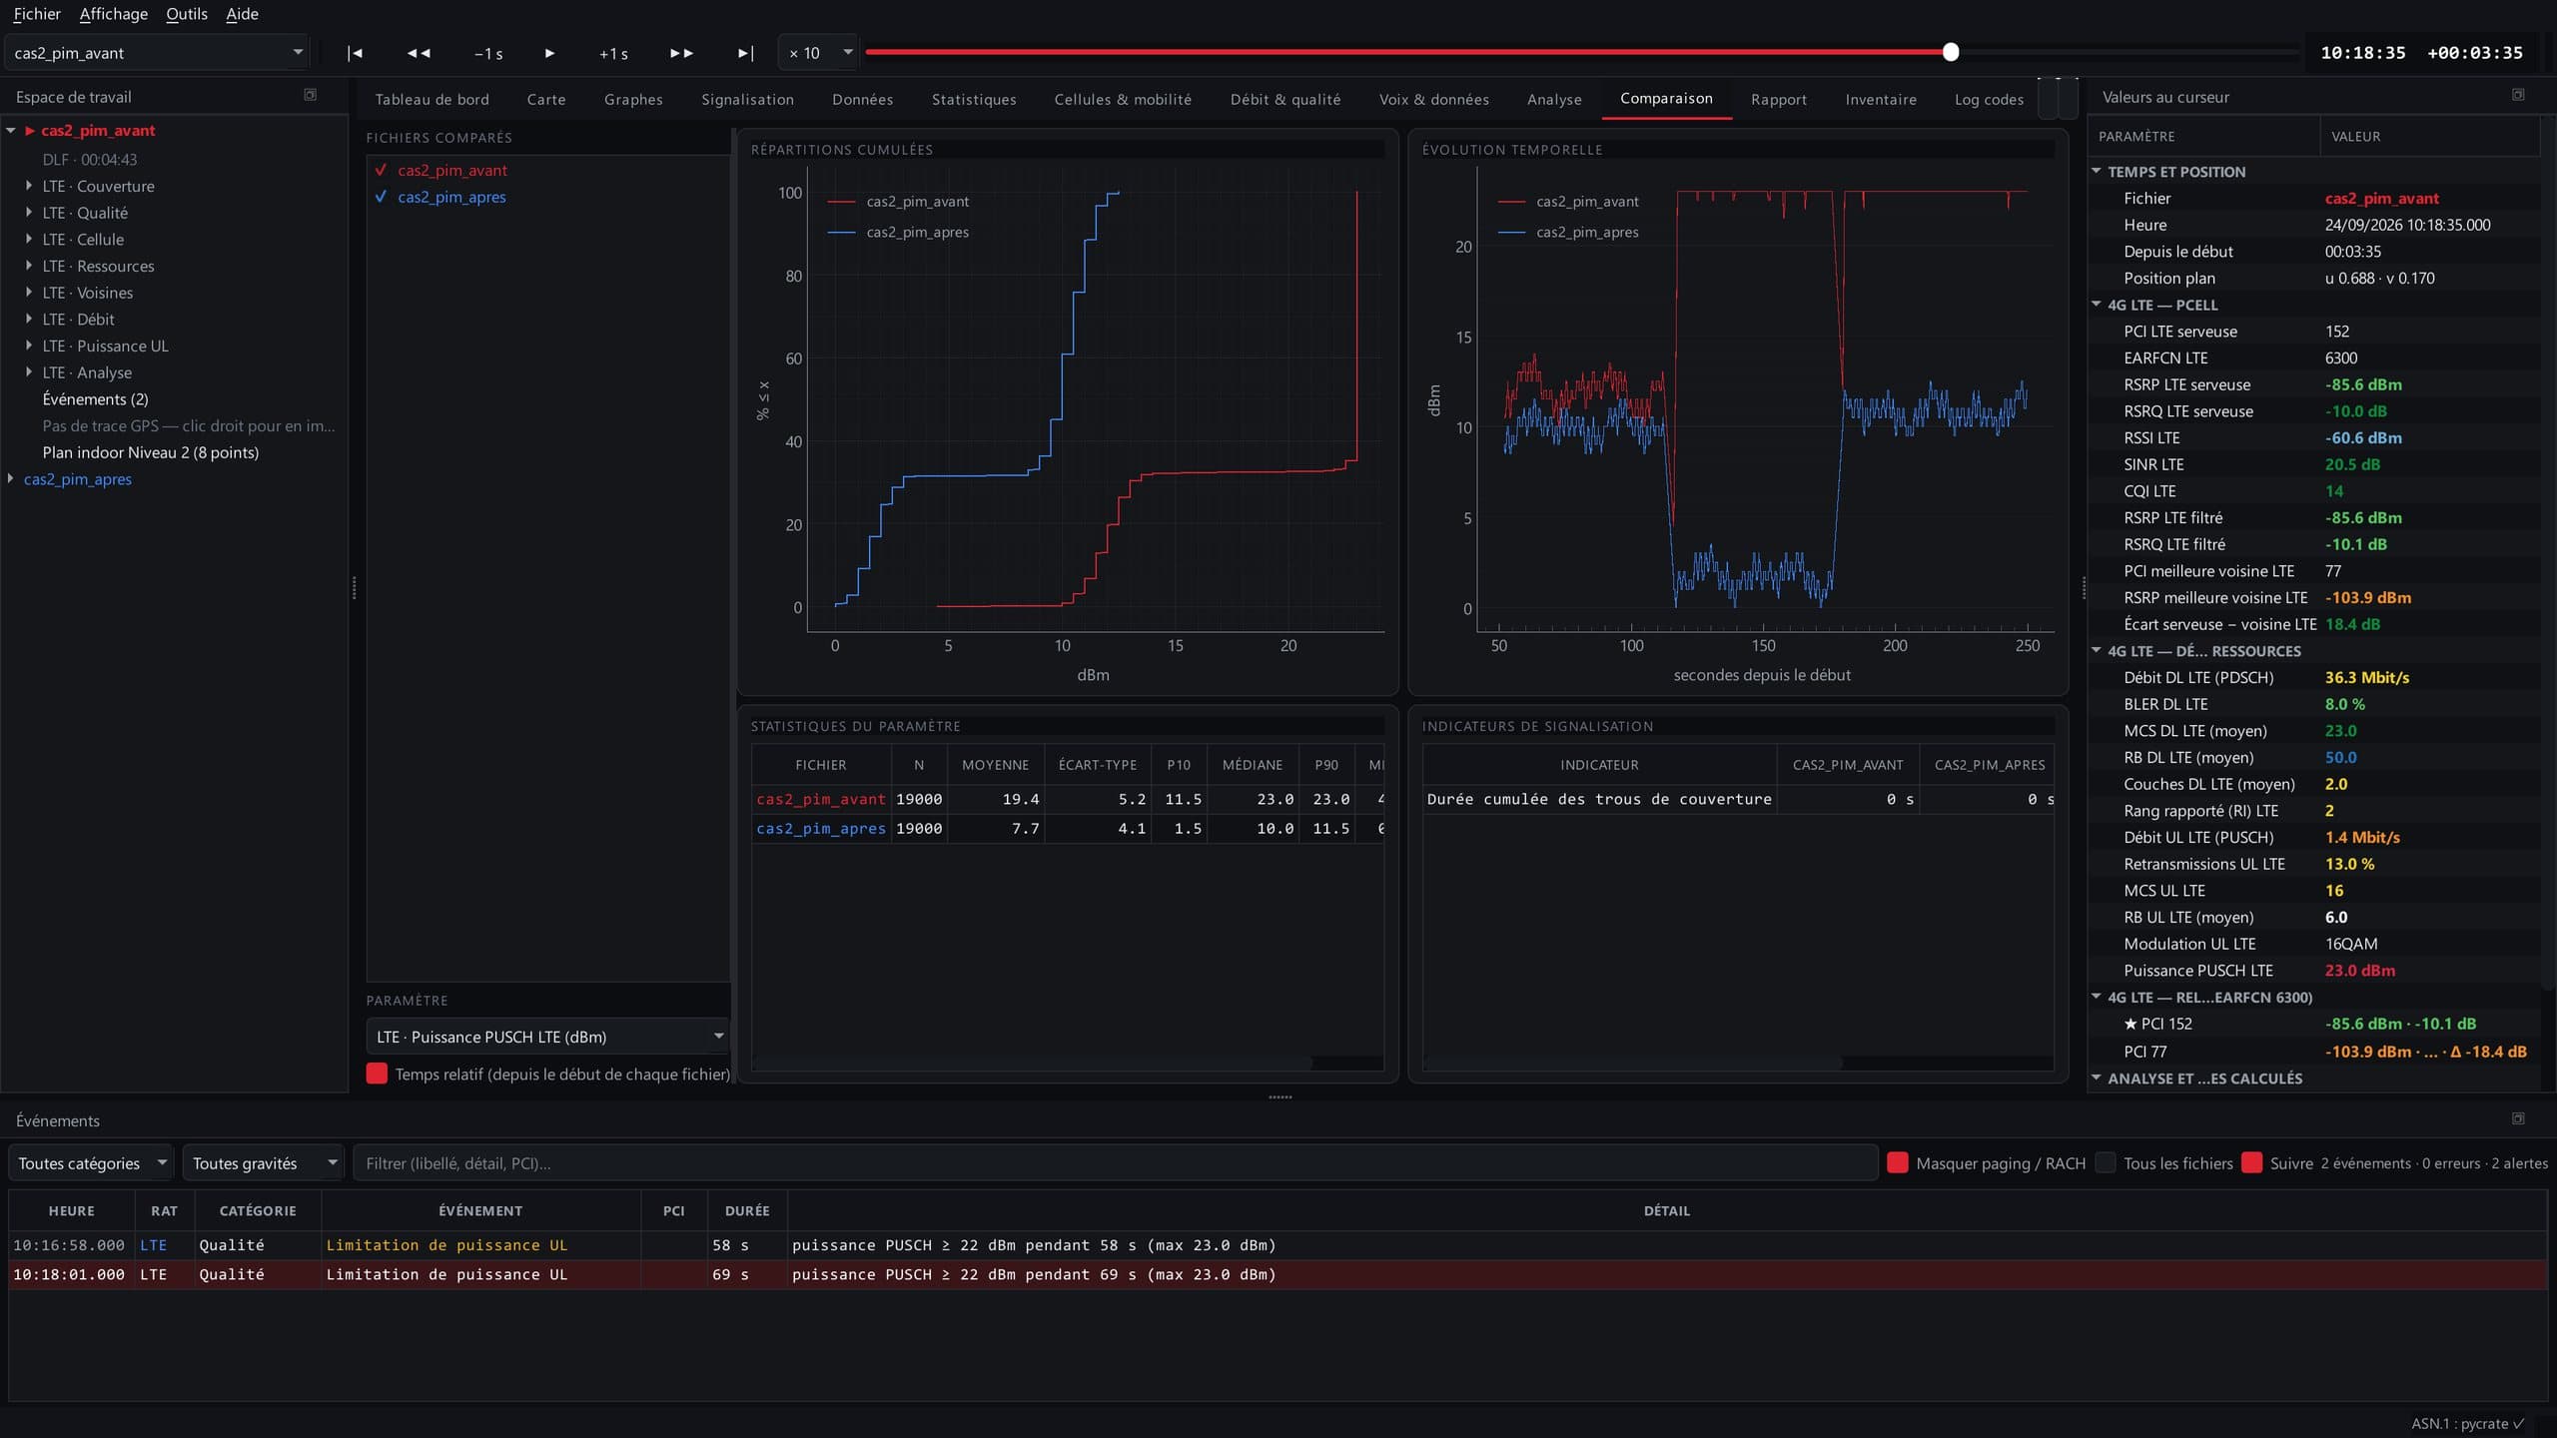Open the Fichier menu
Image resolution: width=2557 pixels, height=1438 pixels.
click(x=37, y=14)
